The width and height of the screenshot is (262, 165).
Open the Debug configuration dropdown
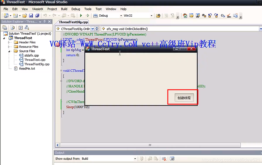(x=121, y=16)
